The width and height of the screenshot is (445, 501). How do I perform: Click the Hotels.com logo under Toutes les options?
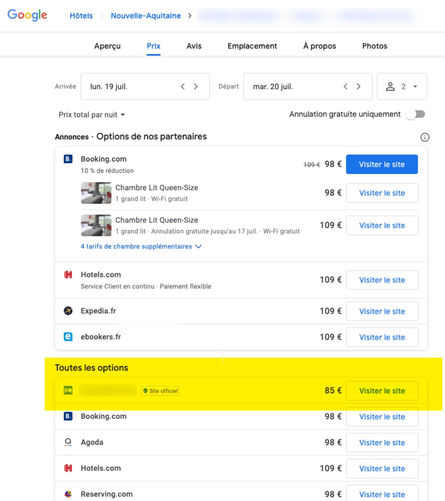coord(68,468)
